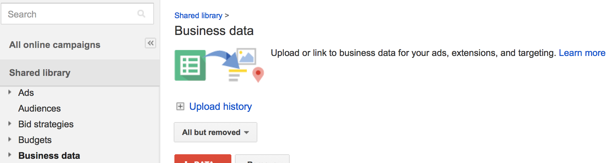The image size is (616, 163).
Task: Click Shared library breadcrumb link
Action: click(x=198, y=15)
